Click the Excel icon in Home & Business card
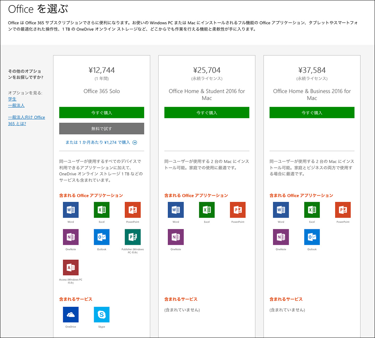 312,210
